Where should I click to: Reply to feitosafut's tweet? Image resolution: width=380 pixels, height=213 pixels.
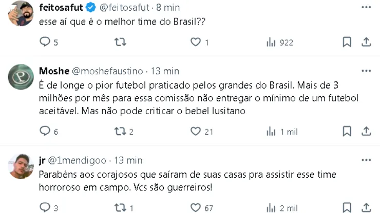point(45,42)
